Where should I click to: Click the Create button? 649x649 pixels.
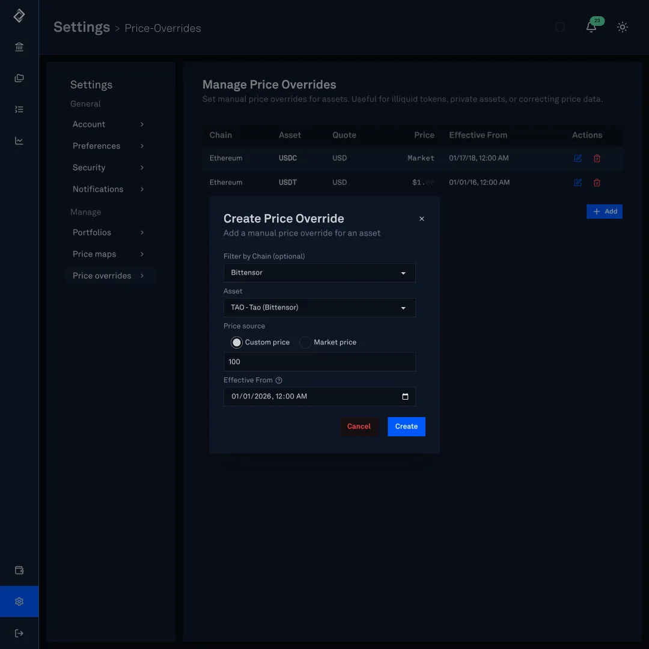pyautogui.click(x=406, y=426)
